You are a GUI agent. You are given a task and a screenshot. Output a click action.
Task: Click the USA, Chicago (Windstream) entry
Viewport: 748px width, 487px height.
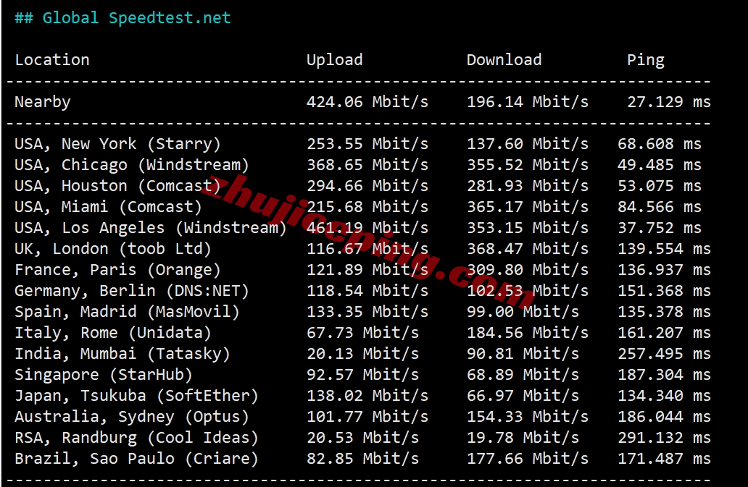coord(132,165)
